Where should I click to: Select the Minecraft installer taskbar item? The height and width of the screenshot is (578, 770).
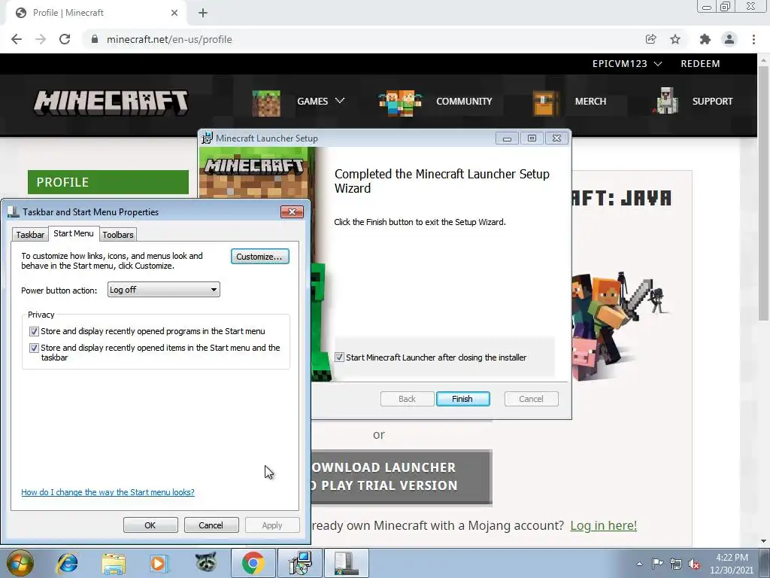[300, 563]
